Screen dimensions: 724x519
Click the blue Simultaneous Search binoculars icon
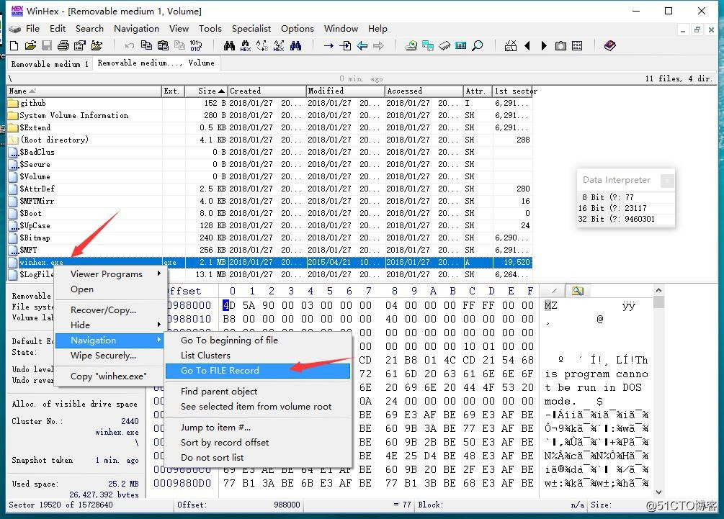click(x=295, y=45)
